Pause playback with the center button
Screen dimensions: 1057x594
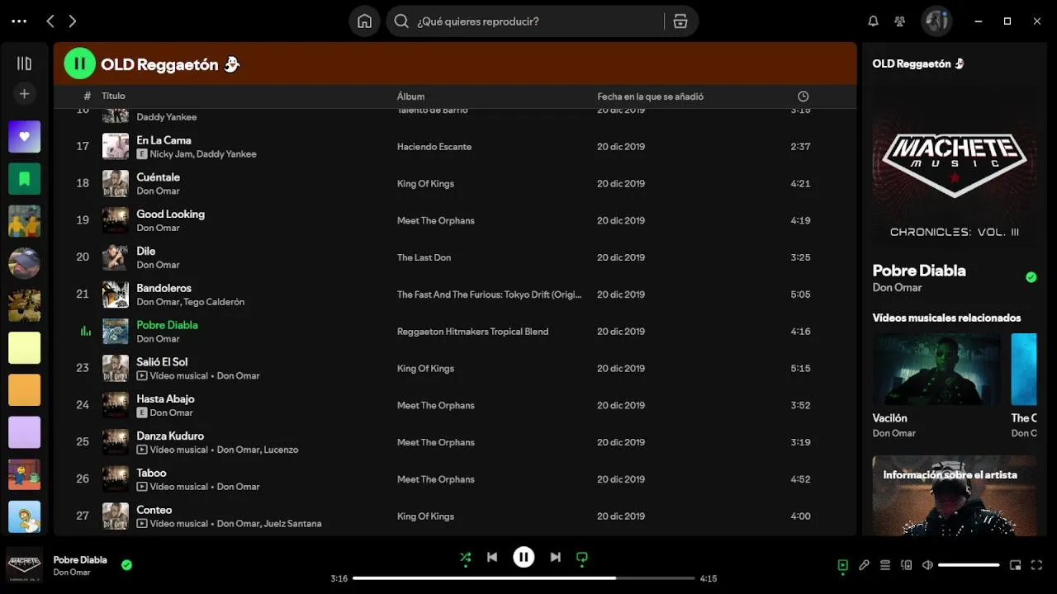pyautogui.click(x=524, y=558)
